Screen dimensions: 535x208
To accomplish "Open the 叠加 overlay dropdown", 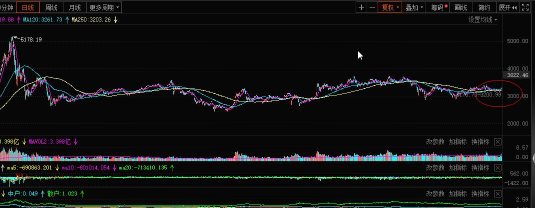I will click(415, 7).
